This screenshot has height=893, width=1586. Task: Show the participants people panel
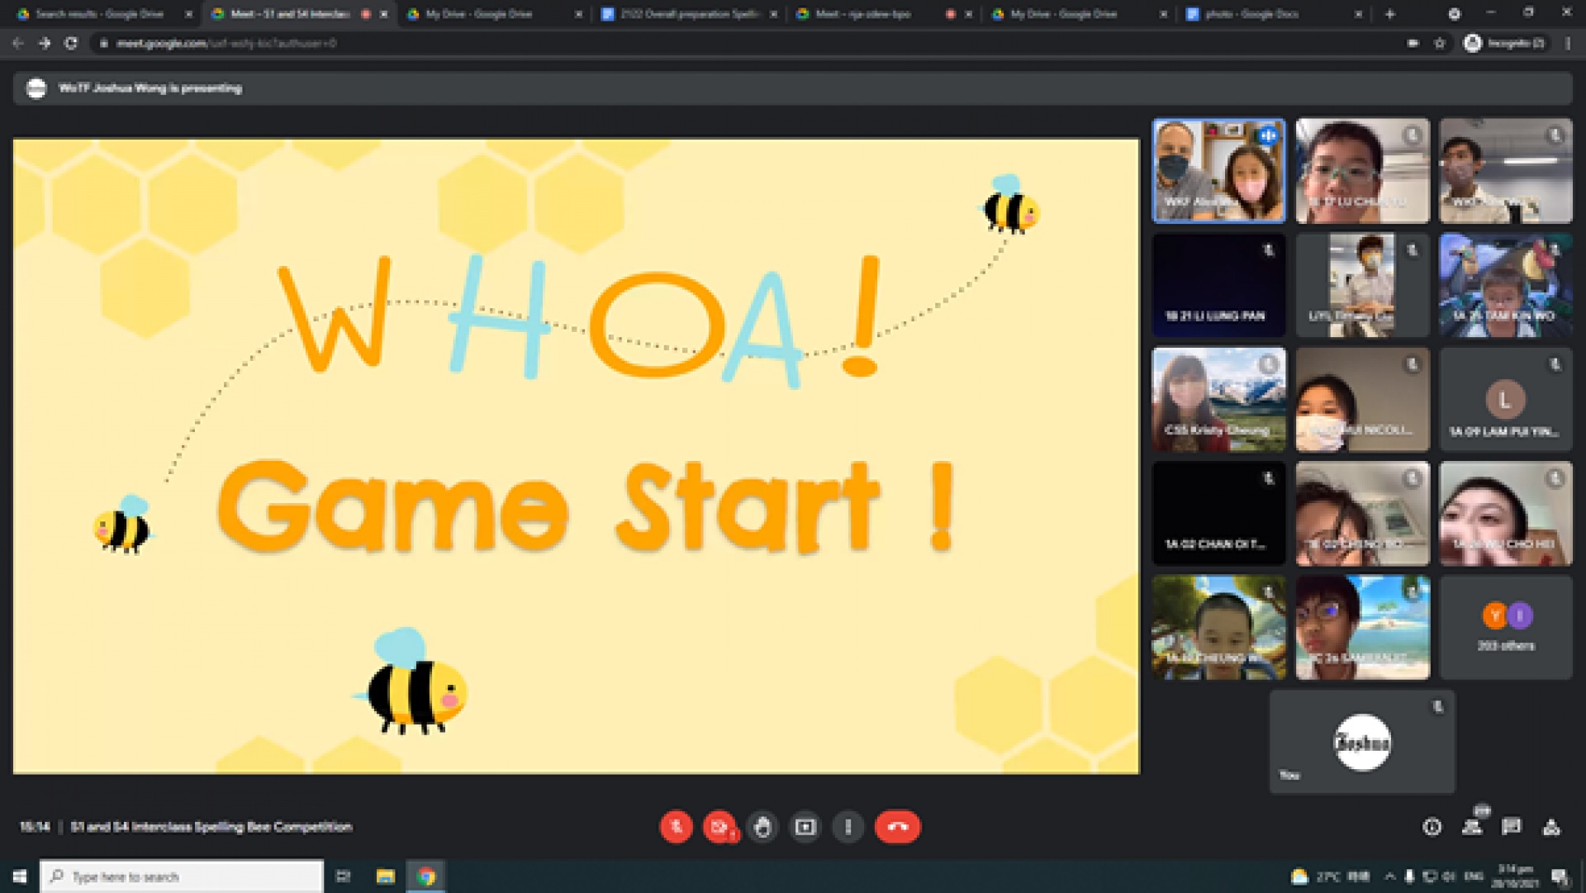point(1472,827)
